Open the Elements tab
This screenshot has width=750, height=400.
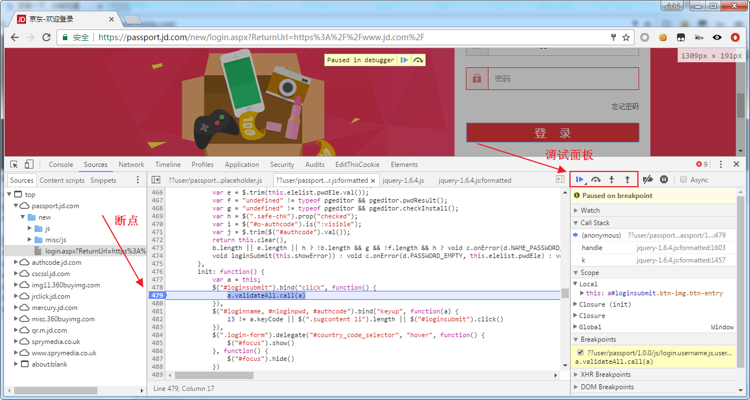pos(404,165)
